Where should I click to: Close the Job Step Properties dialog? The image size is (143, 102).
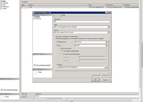[x=110, y=13]
